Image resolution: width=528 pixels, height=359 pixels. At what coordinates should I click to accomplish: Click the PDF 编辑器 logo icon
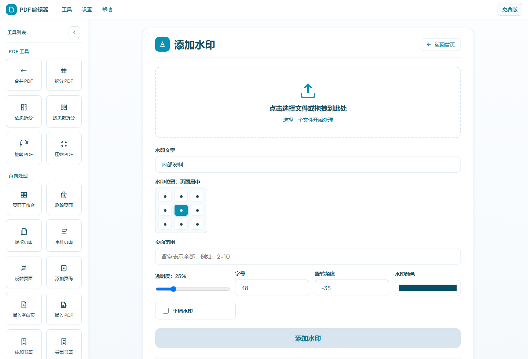(x=11, y=10)
